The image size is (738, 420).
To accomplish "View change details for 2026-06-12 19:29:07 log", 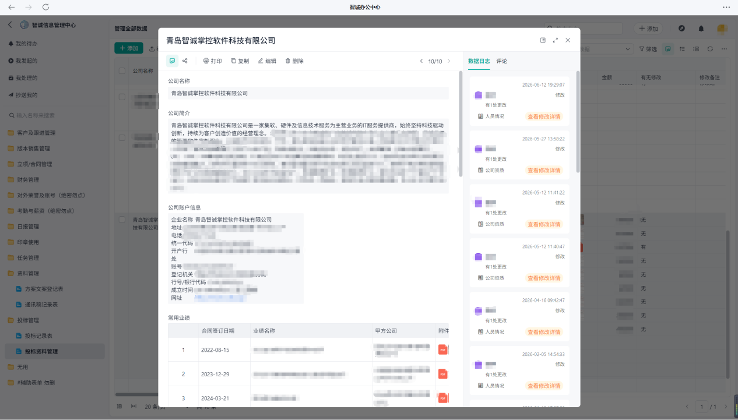I will [x=544, y=117].
